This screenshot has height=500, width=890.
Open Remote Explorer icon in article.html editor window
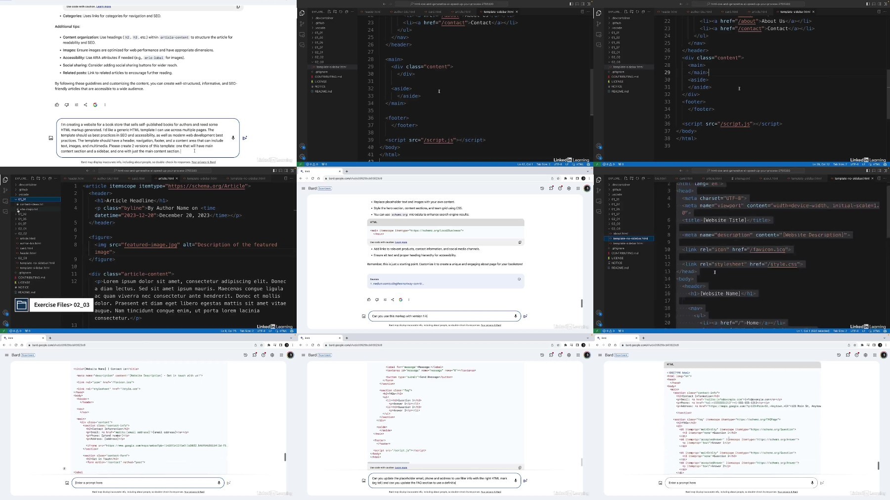(5, 201)
